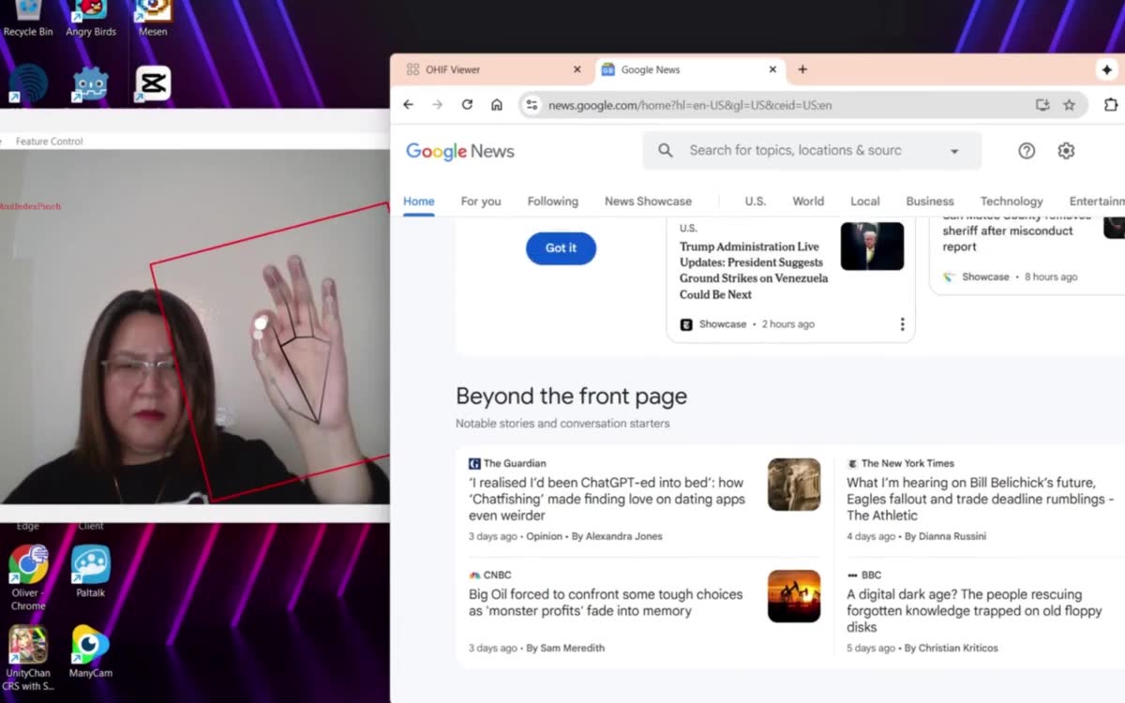Open the Following section
Viewport: 1125px width, 703px height.
coord(553,202)
